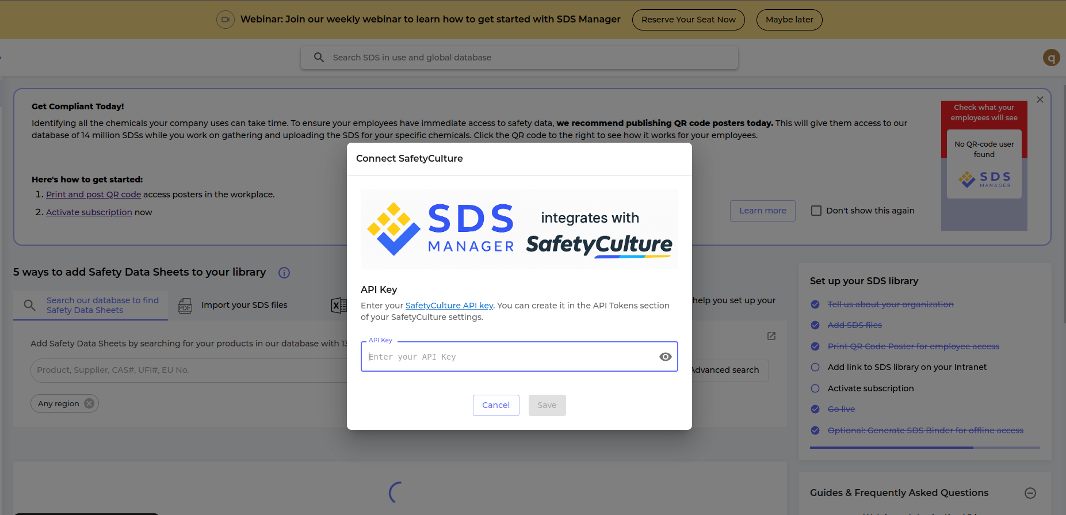The width and height of the screenshot is (1066, 515).
Task: Collapse Guides & Frequently Asked Questions section
Action: tap(1030, 493)
